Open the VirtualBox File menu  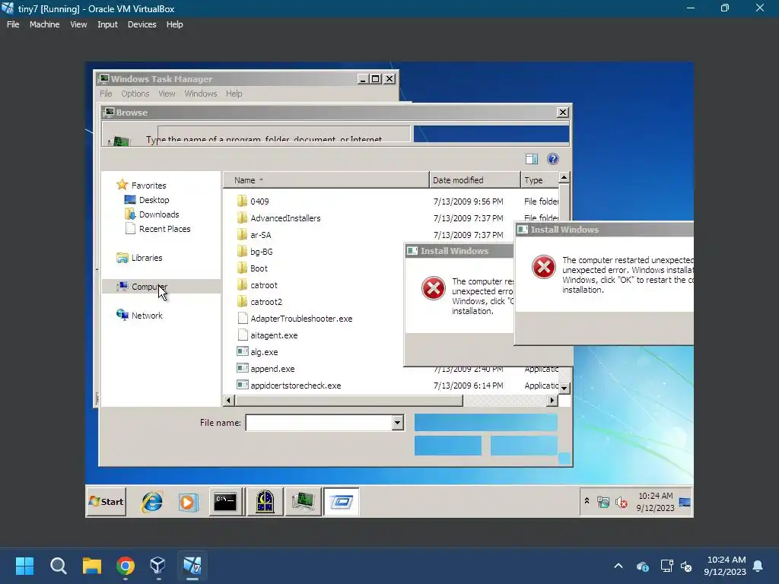13,24
